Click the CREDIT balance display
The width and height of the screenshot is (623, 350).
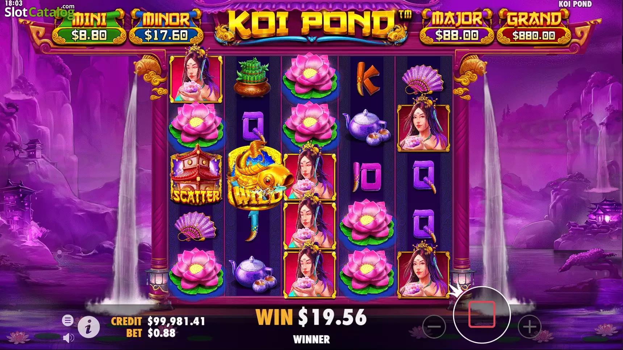[158, 321]
